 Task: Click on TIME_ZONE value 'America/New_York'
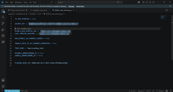tap(36, 48)
